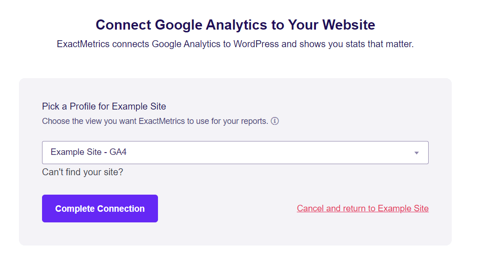479x264 pixels.
Task: Click the ExactMetrics connects Google Analytics subtitle
Action: pyautogui.click(x=235, y=44)
